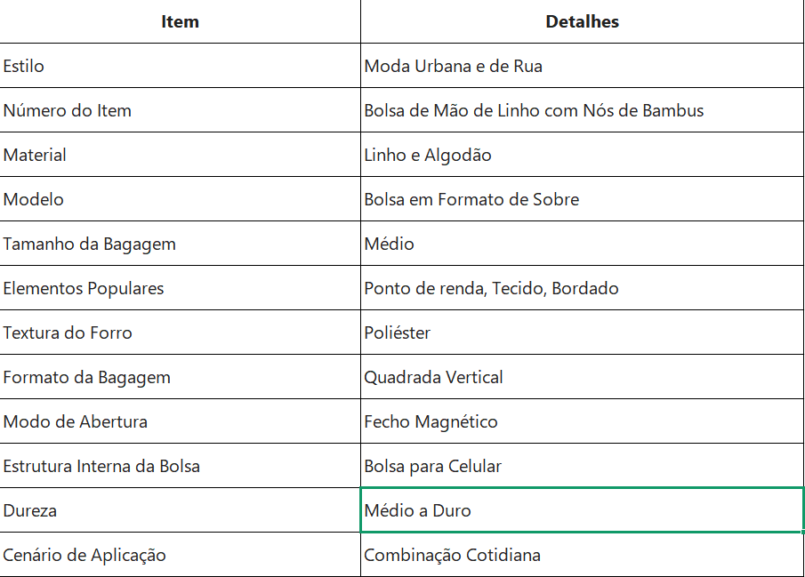The height and width of the screenshot is (577, 805).
Task: Select the 'Quadrada Vertical' cell
Action: (582, 377)
